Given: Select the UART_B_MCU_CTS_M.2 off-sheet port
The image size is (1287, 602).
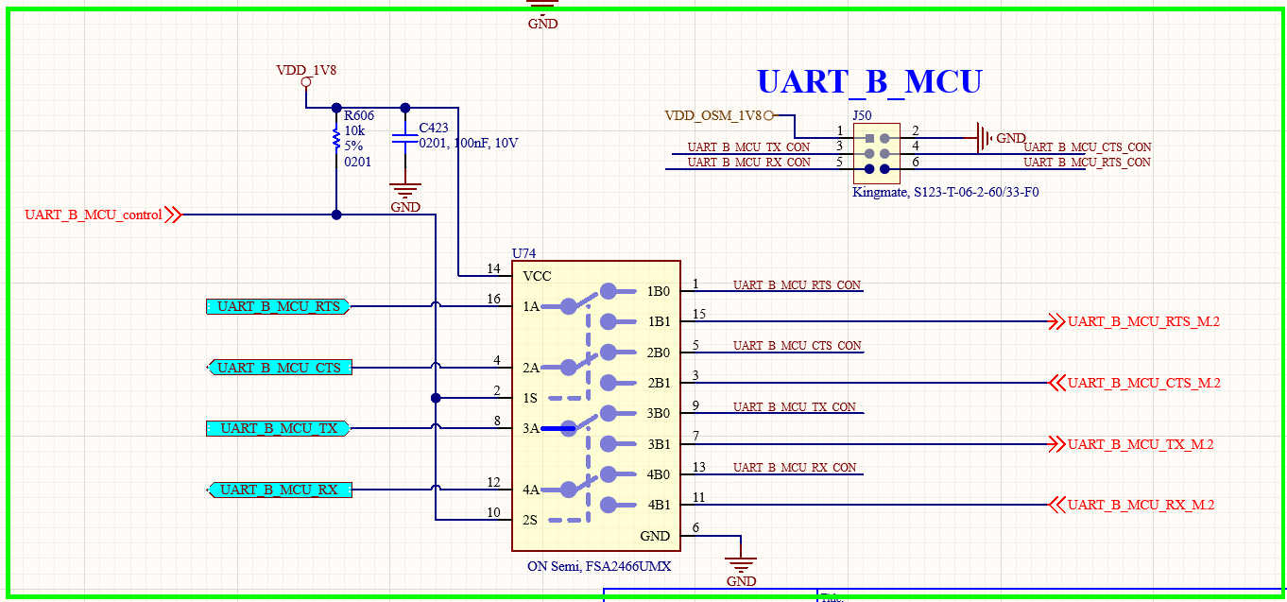Looking at the screenshot, I should 1135,383.
